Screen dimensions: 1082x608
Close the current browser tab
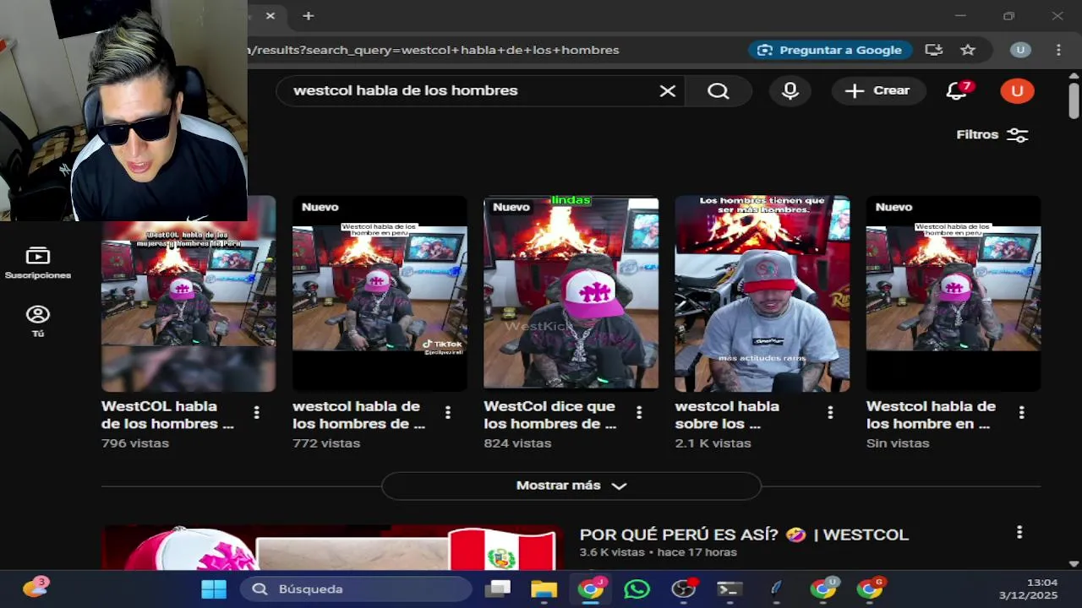pyautogui.click(x=270, y=16)
